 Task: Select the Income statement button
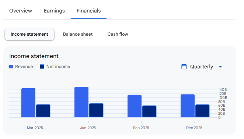coord(29,34)
